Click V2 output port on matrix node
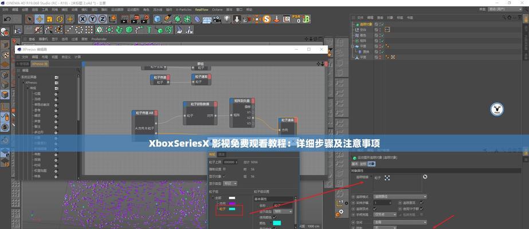The height and width of the screenshot is (229, 529). [x=253, y=118]
